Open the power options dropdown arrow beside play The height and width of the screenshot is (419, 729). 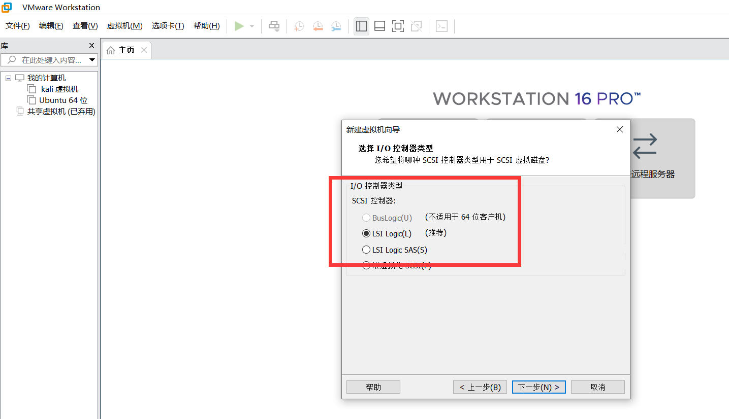point(251,26)
